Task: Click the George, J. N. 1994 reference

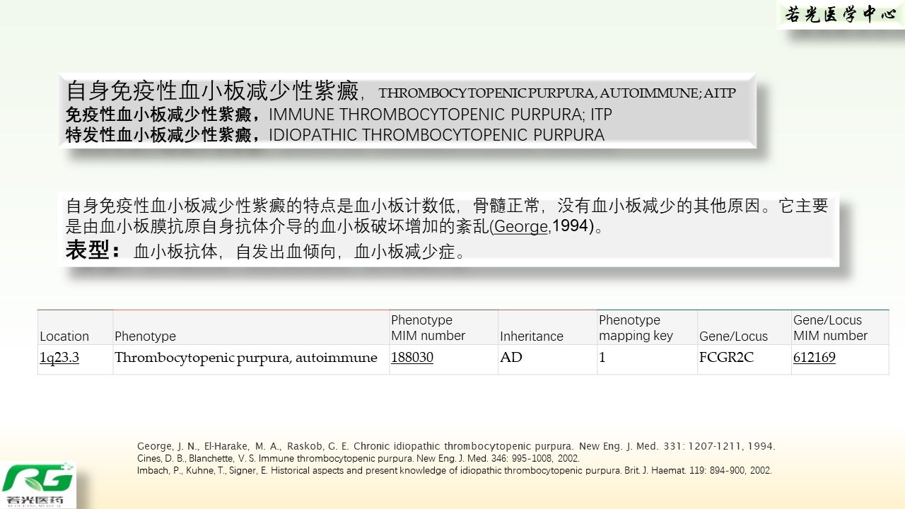Action: [x=455, y=447]
